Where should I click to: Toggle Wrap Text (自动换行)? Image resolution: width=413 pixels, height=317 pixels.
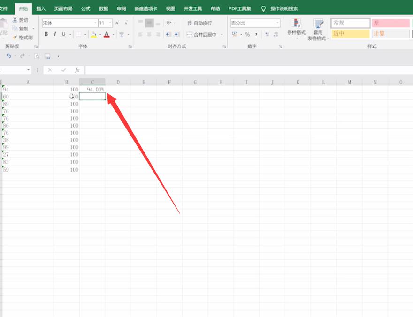199,23
